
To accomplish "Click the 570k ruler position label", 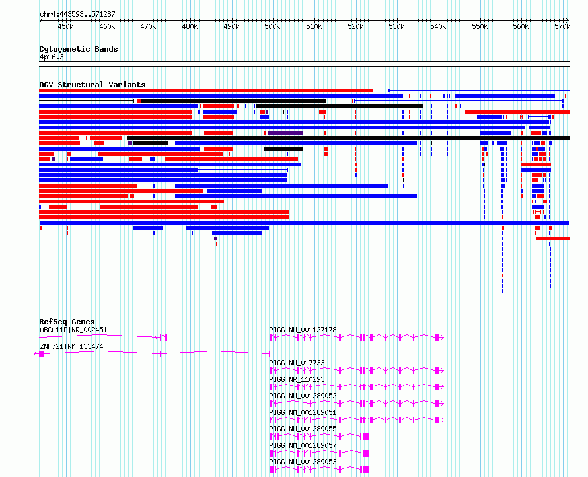I will pyautogui.click(x=562, y=26).
